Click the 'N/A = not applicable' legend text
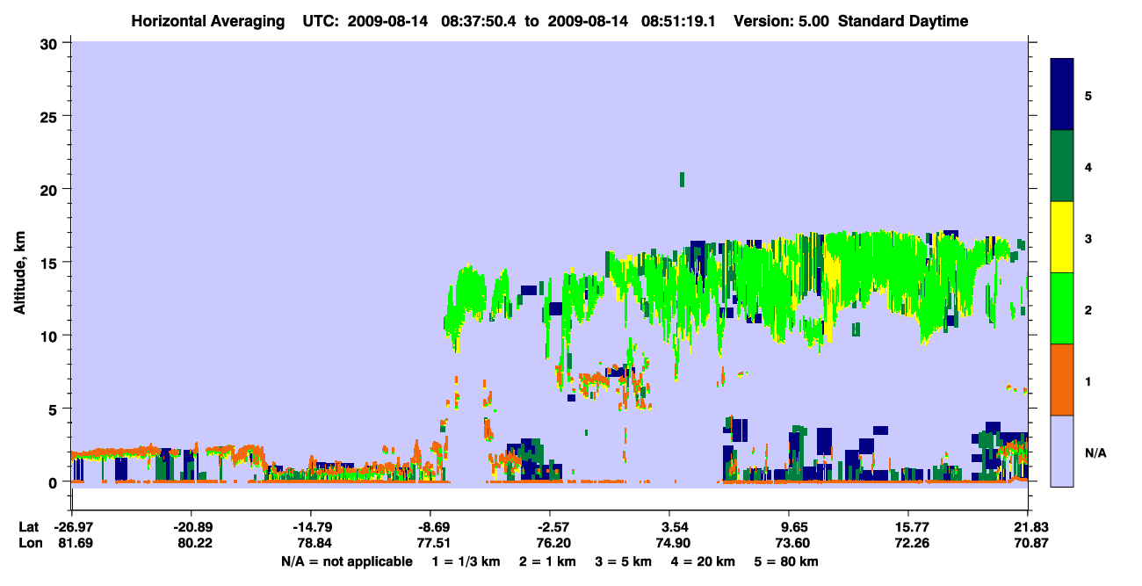The height and width of the screenshot is (586, 1142). 346,561
